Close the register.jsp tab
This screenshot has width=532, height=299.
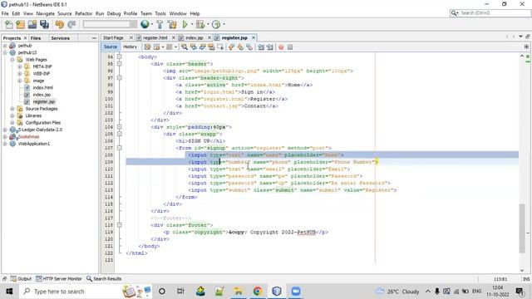coord(253,37)
